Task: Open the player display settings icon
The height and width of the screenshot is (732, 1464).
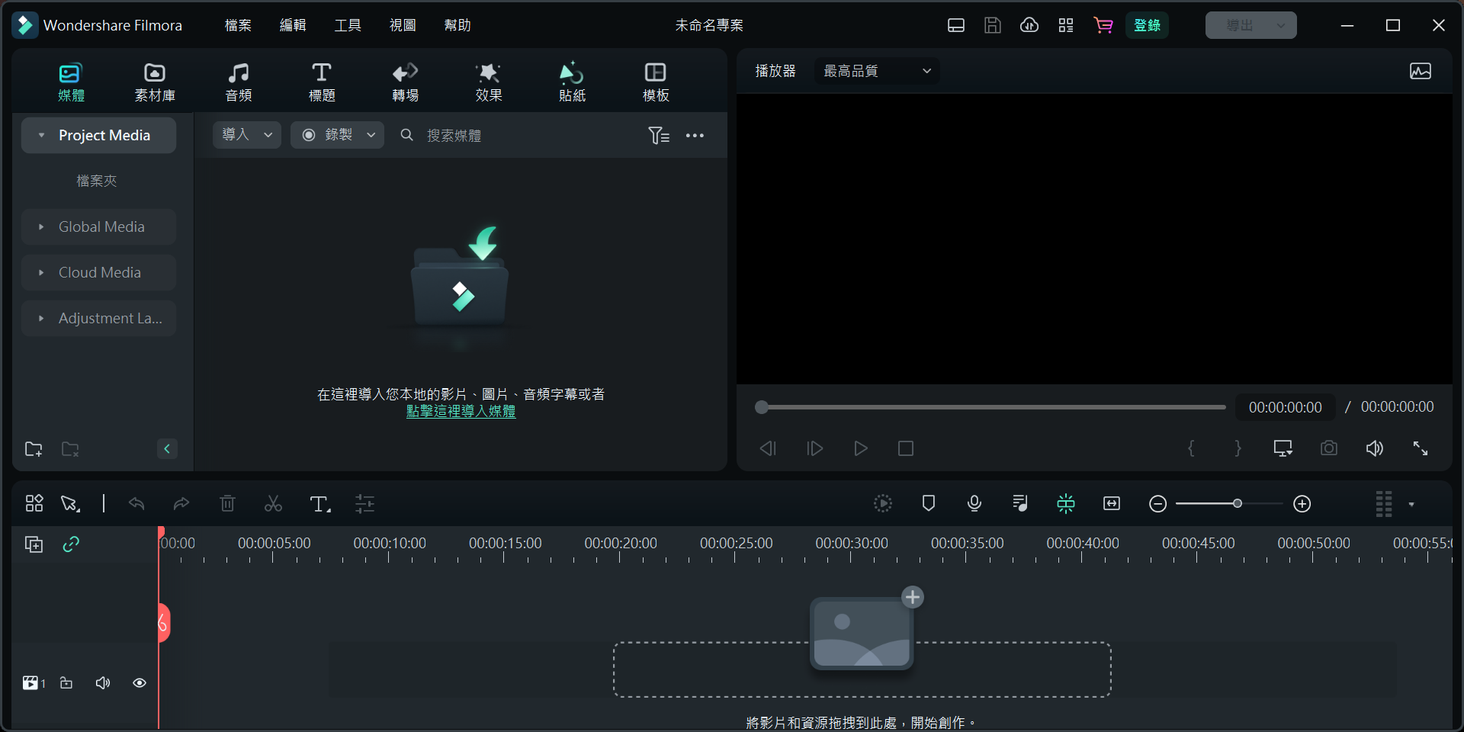Action: [x=1283, y=448]
